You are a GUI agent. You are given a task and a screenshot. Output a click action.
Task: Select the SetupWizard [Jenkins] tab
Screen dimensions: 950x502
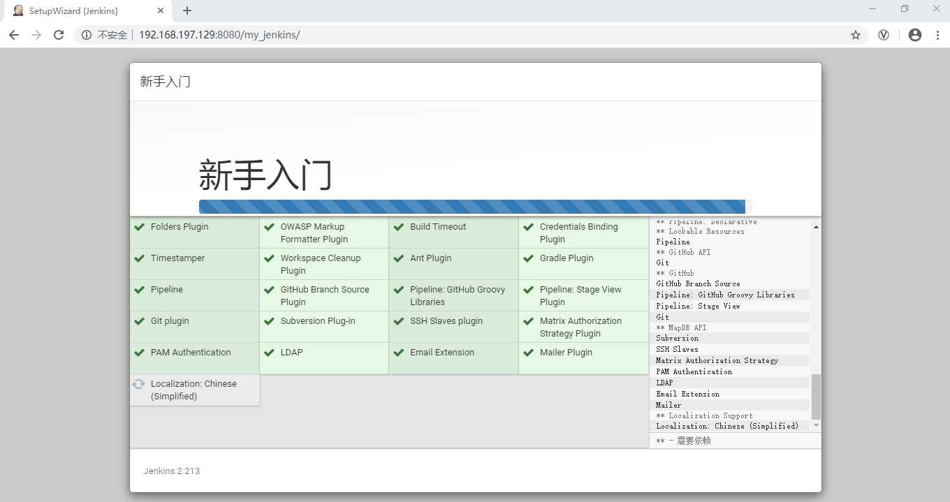[87, 10]
